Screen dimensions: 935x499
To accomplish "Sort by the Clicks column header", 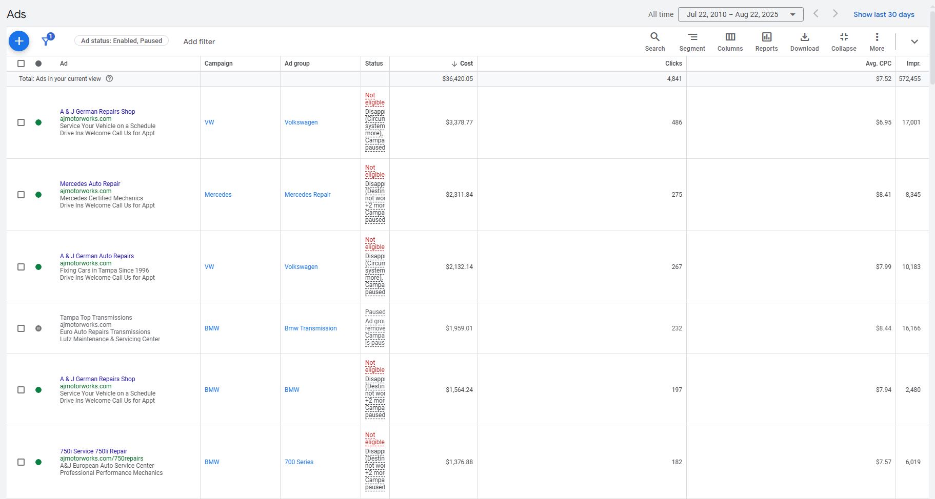I will tap(673, 64).
